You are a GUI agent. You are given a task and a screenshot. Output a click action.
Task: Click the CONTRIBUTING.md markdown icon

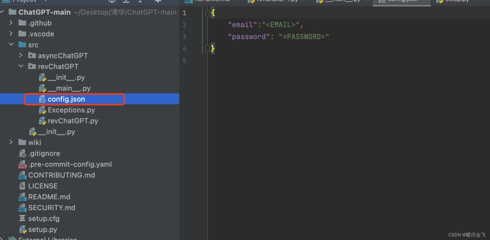click(x=23, y=175)
